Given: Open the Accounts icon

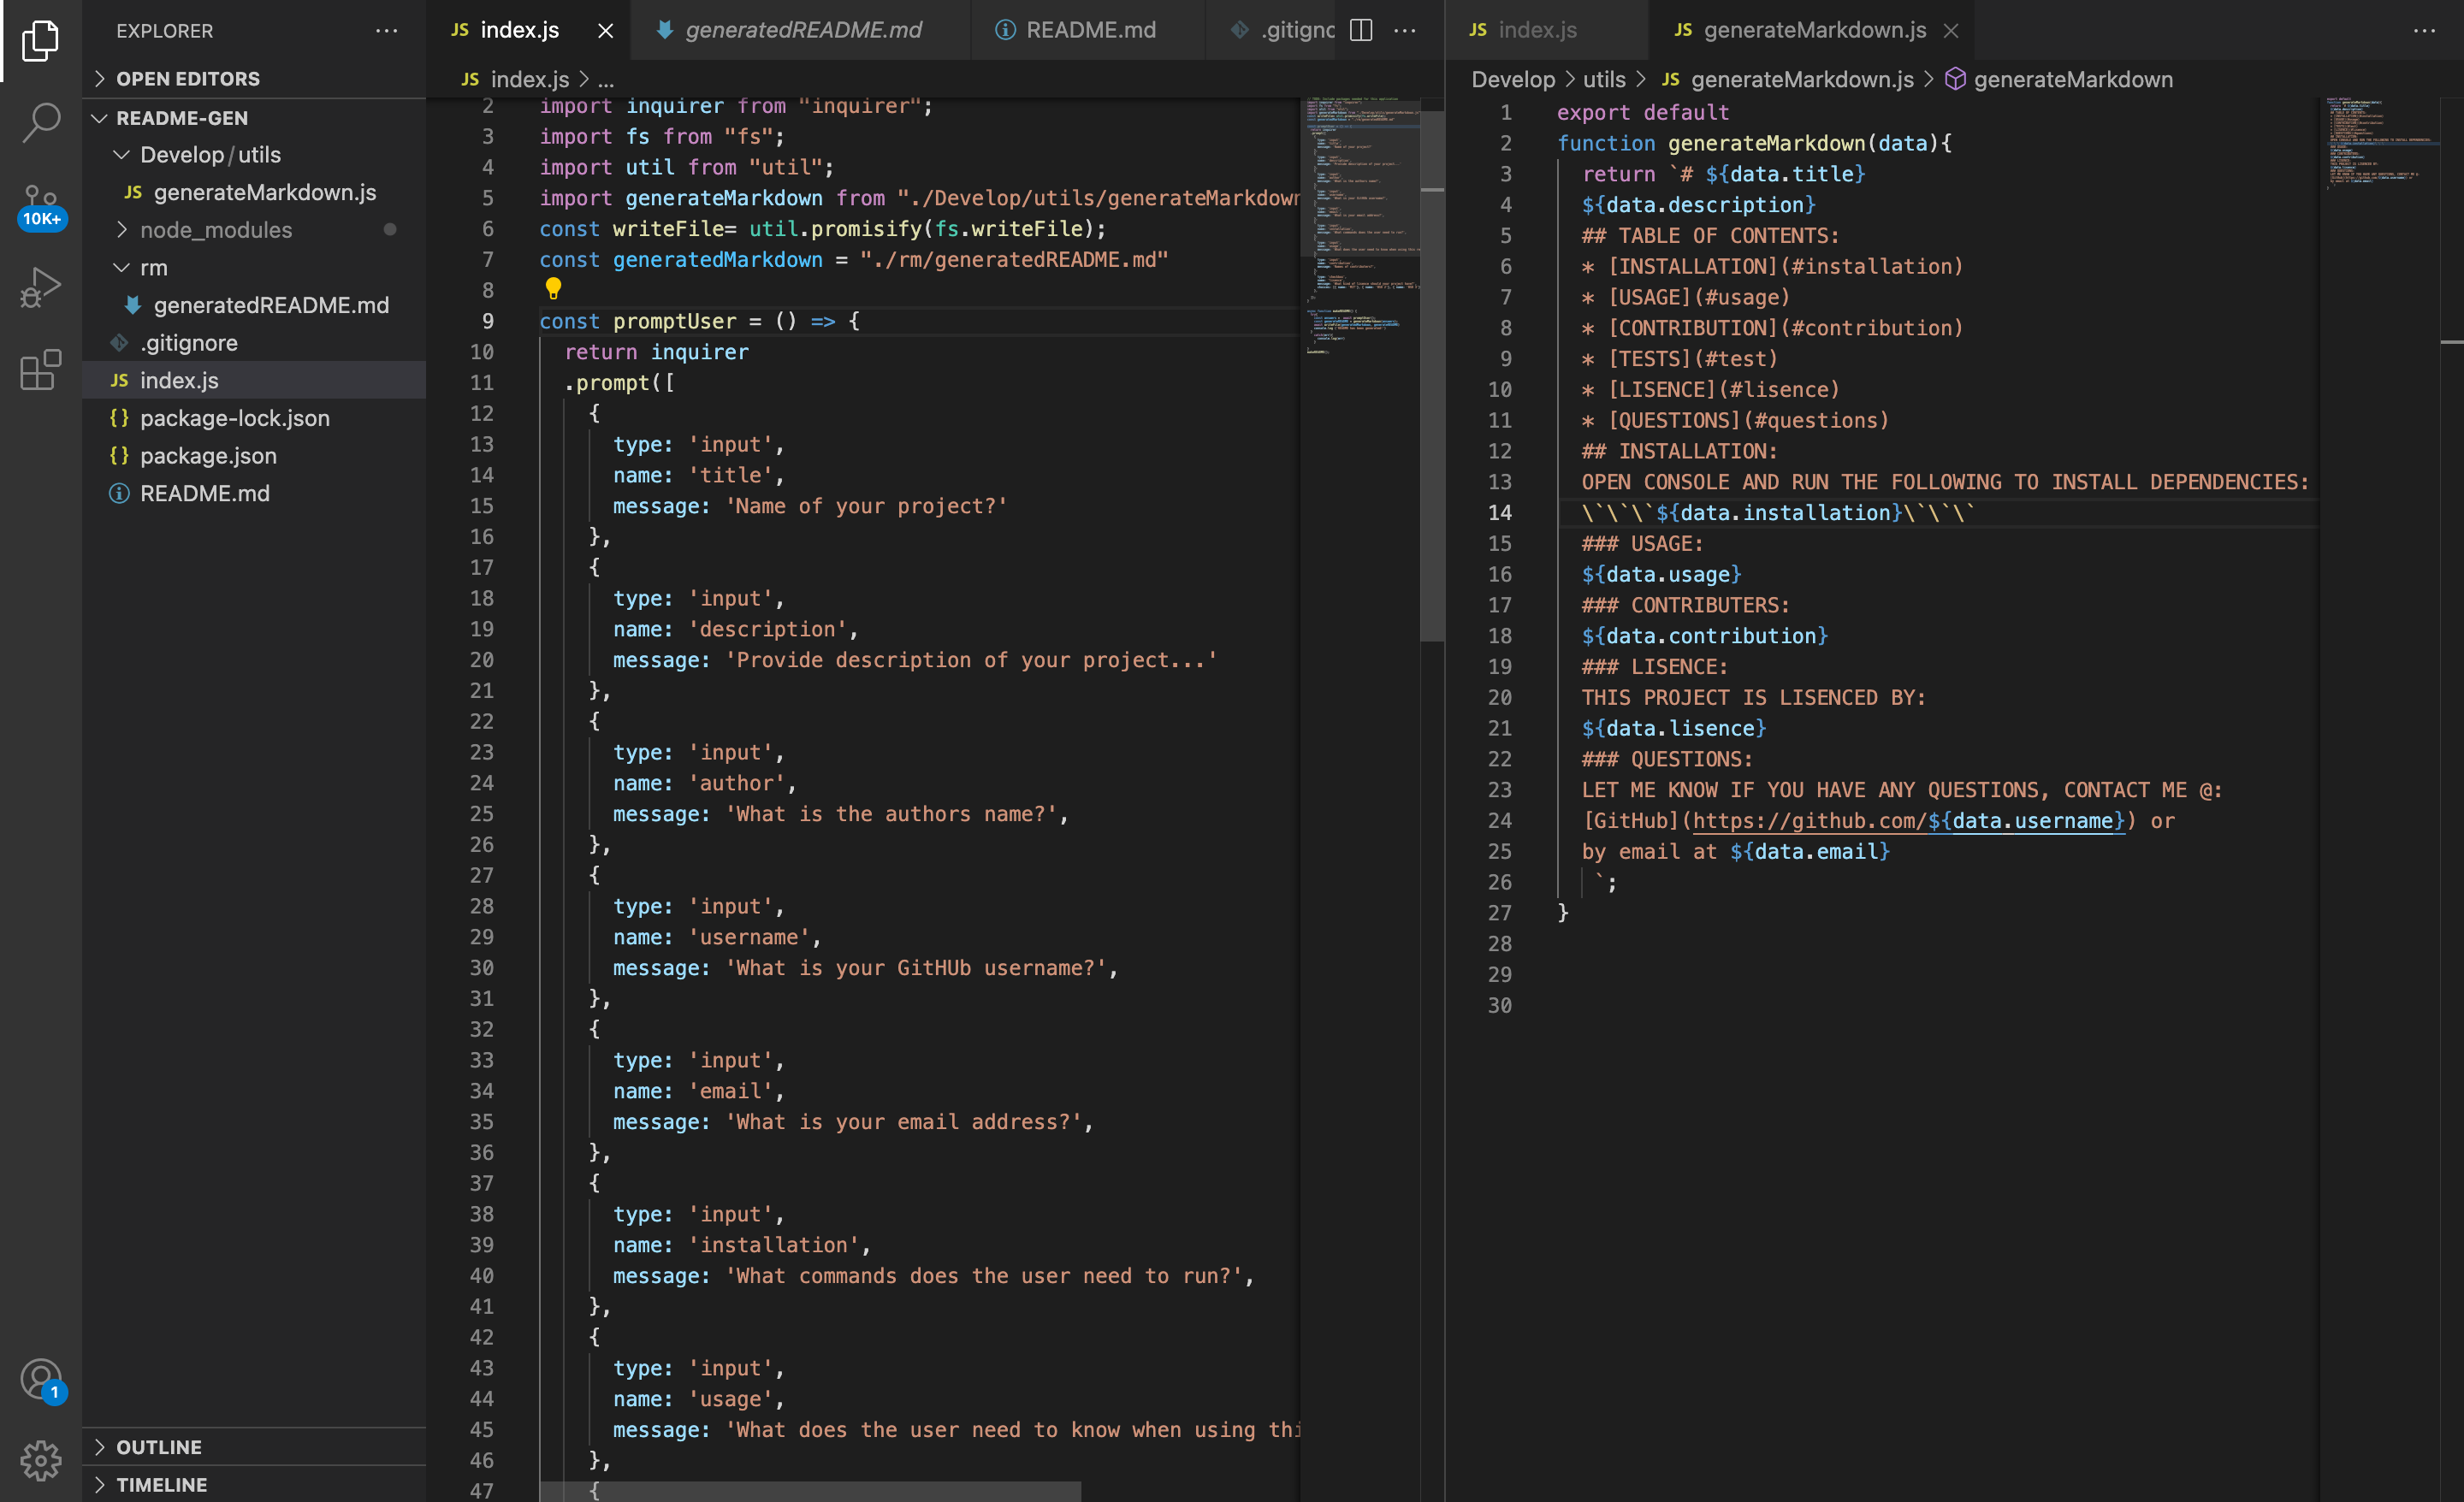Looking at the screenshot, I should [40, 1380].
